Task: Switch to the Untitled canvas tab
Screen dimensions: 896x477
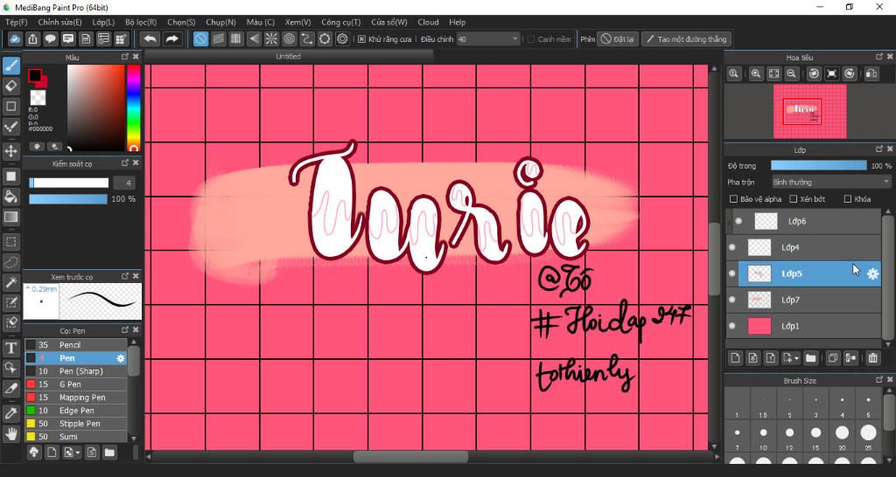Action: click(x=288, y=57)
